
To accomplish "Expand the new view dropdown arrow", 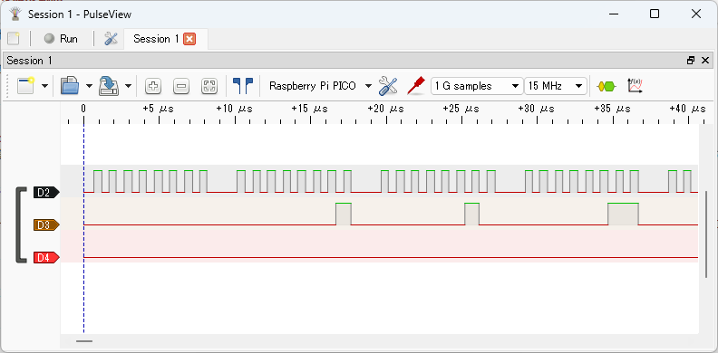I will [45, 86].
